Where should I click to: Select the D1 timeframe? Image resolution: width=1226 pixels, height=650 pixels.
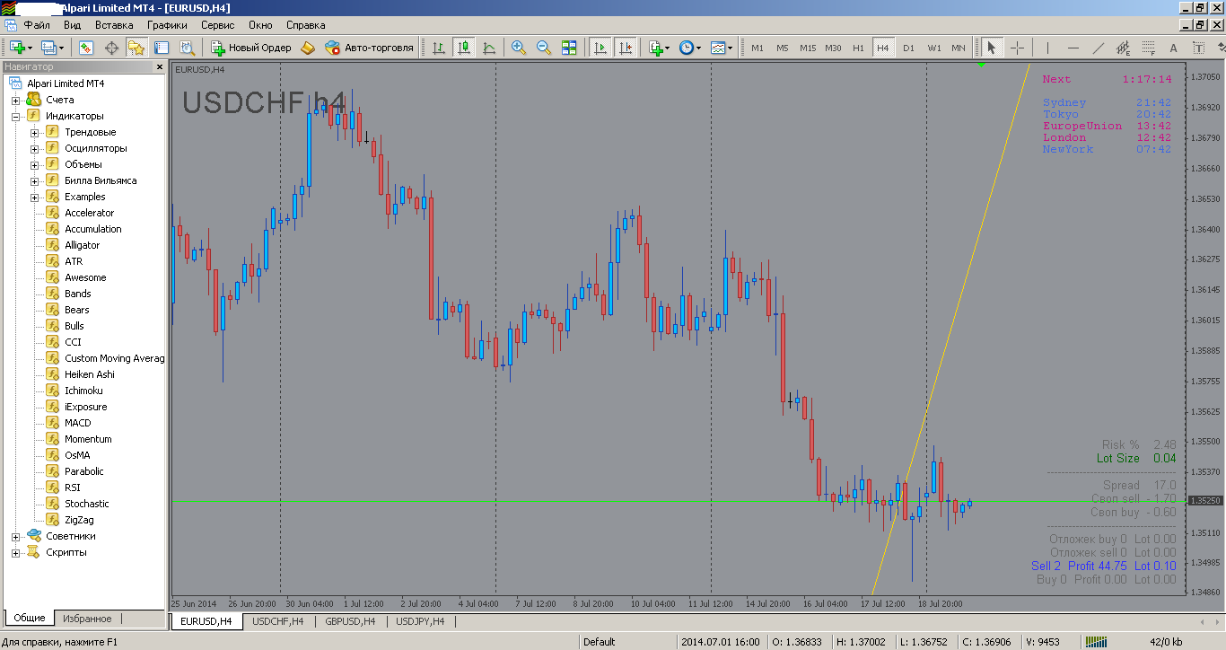(x=908, y=48)
